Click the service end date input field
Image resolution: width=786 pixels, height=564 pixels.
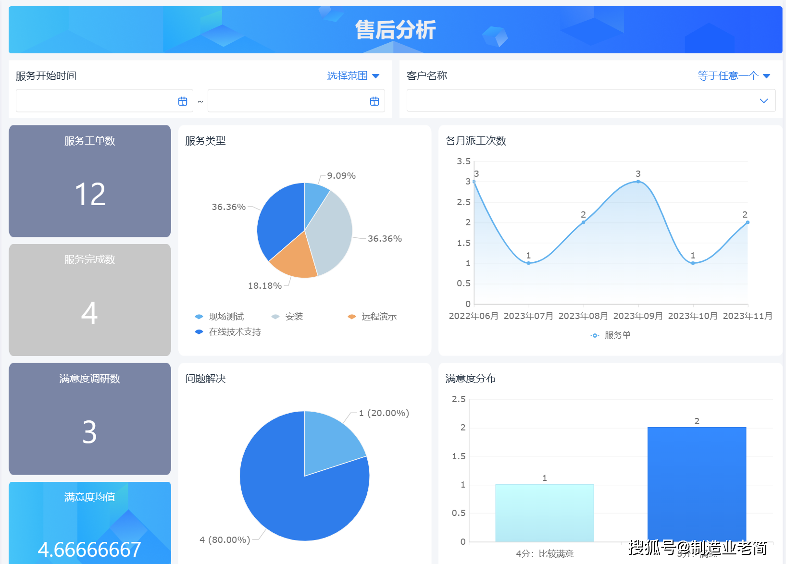(x=296, y=101)
